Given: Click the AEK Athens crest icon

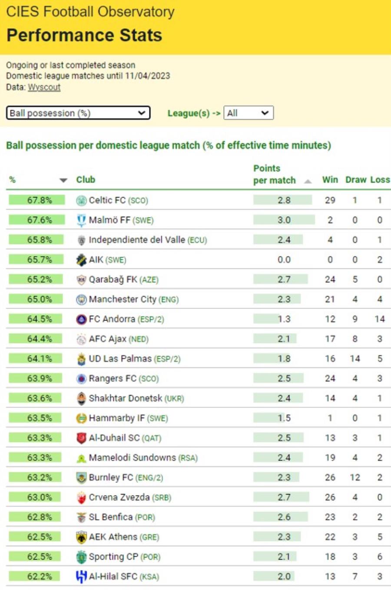Looking at the screenshot, I should click(x=81, y=537).
